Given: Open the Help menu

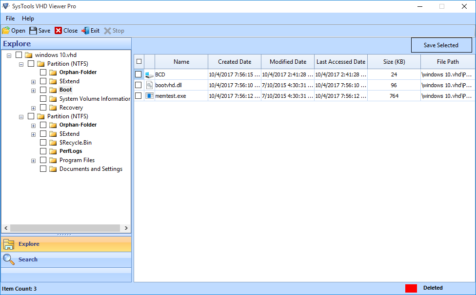Looking at the screenshot, I should pyautogui.click(x=28, y=18).
